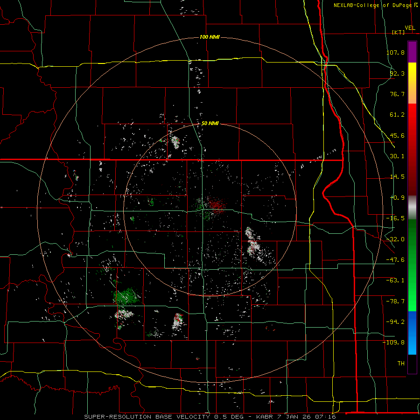The width and height of the screenshot is (420, 420).
Task: Select the -0.9 velocity scale value
Action: tap(397, 197)
